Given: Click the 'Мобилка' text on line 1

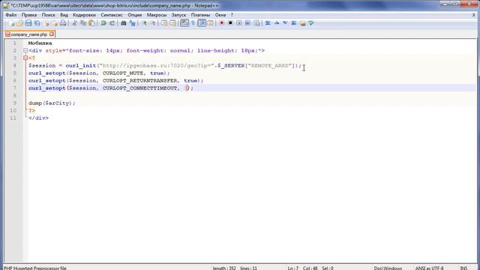Looking at the screenshot, I should [x=40, y=43].
